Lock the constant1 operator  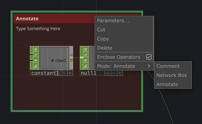coord(36,66)
